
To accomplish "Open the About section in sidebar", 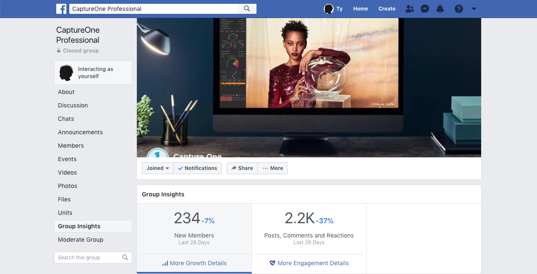I will click(x=66, y=92).
